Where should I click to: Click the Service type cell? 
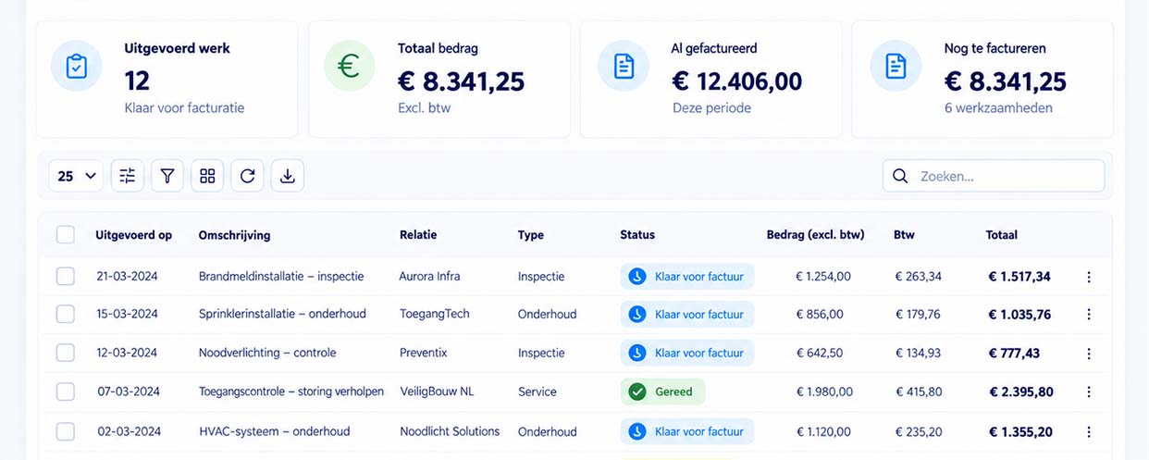[x=537, y=392]
